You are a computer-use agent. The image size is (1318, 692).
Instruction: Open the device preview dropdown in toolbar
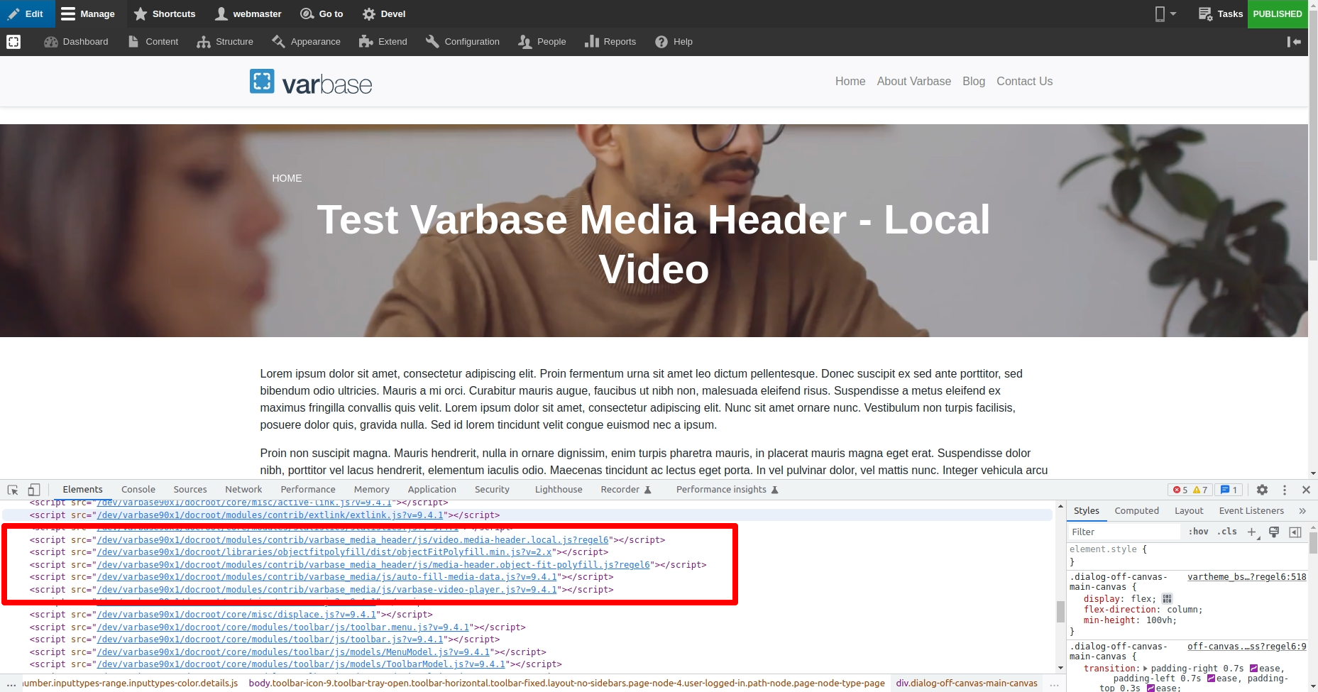pos(1165,13)
